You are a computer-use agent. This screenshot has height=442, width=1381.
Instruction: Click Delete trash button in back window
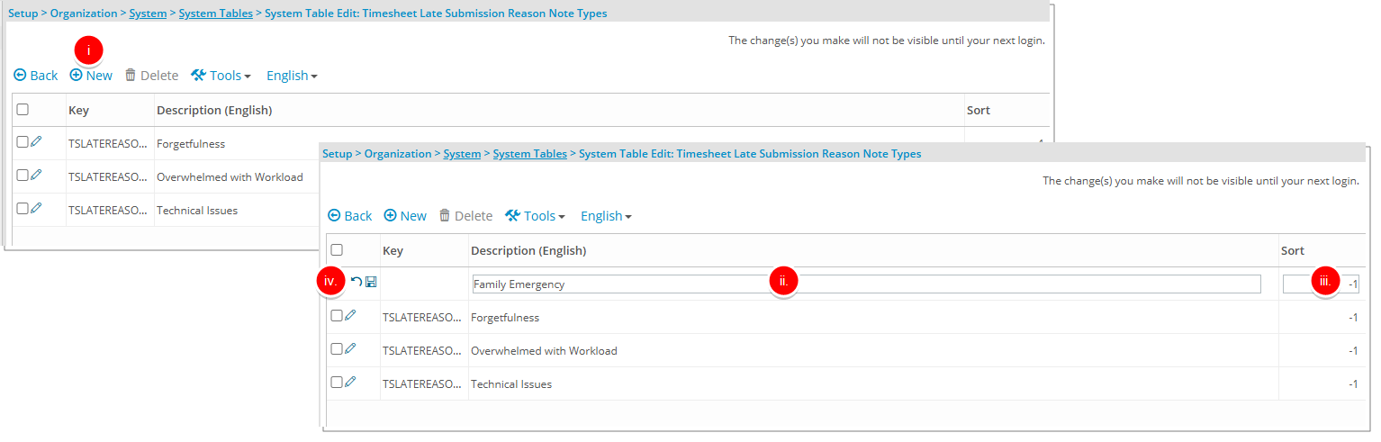click(x=151, y=76)
